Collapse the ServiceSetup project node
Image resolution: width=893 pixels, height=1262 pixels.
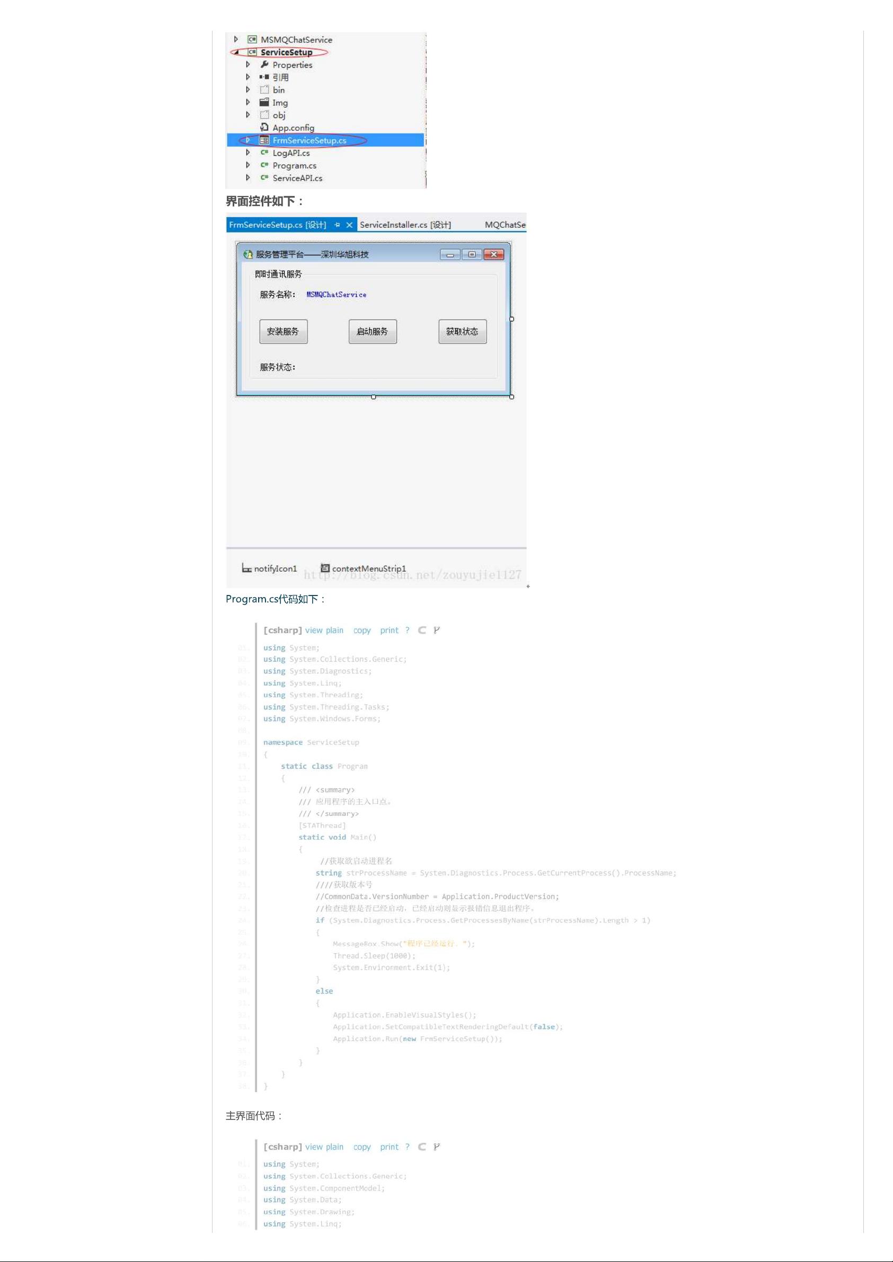236,52
